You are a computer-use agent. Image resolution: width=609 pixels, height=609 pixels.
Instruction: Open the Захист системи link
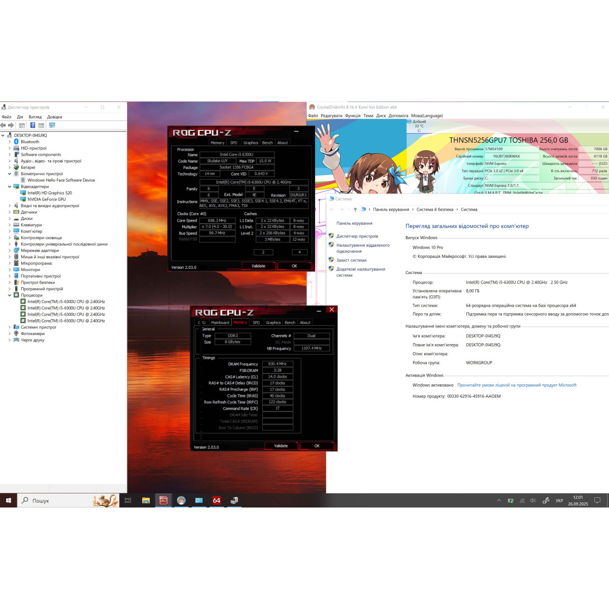(x=351, y=260)
